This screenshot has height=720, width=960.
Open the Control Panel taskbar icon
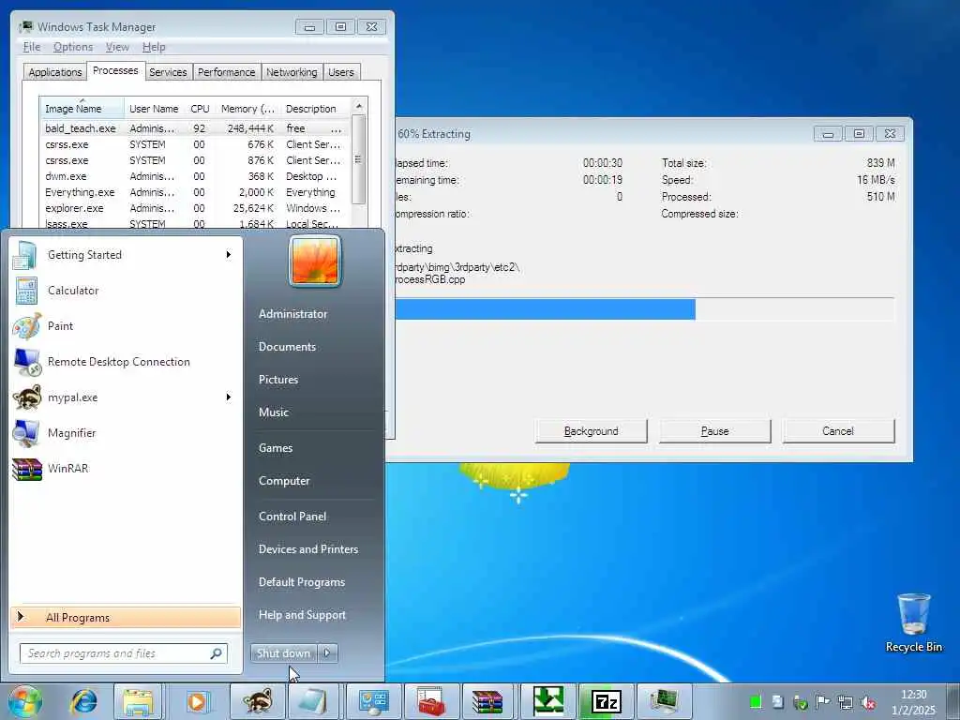coord(373,701)
